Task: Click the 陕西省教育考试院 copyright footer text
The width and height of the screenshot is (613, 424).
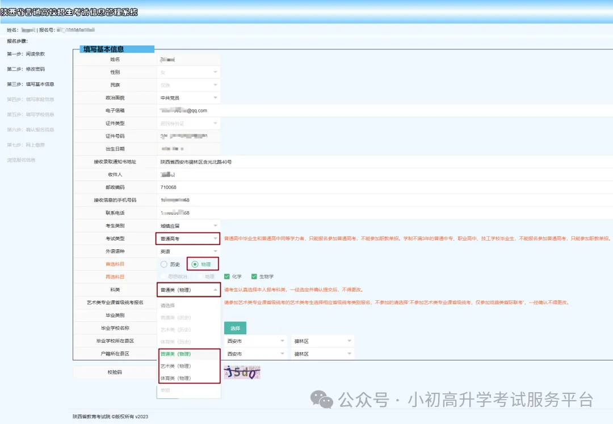Action: click(110, 417)
